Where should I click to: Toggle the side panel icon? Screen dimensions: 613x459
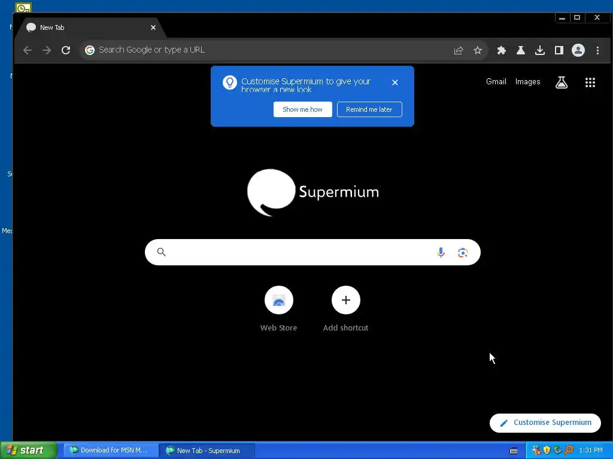click(559, 50)
